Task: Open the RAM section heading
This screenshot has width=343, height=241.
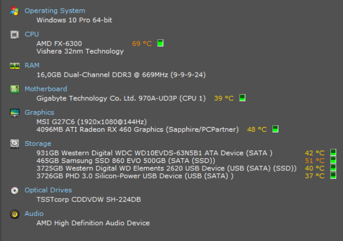Action: pos(32,65)
